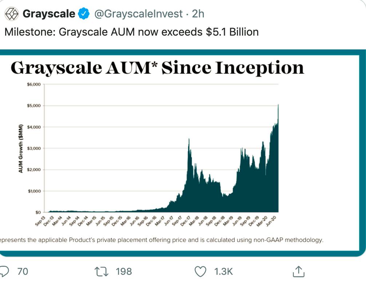Screen dimensions: 366x282
Task: Click the like count 1.3K
Action: pos(223,271)
